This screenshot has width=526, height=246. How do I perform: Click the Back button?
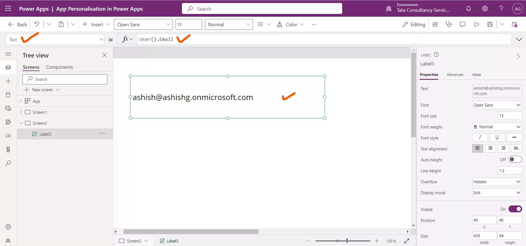pyautogui.click(x=18, y=24)
